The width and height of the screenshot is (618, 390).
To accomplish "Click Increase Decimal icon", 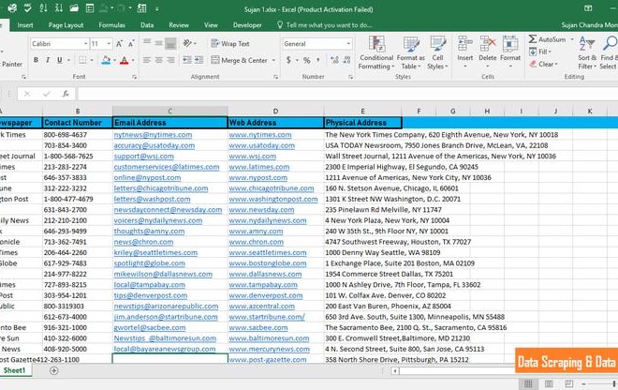I will 334,60.
